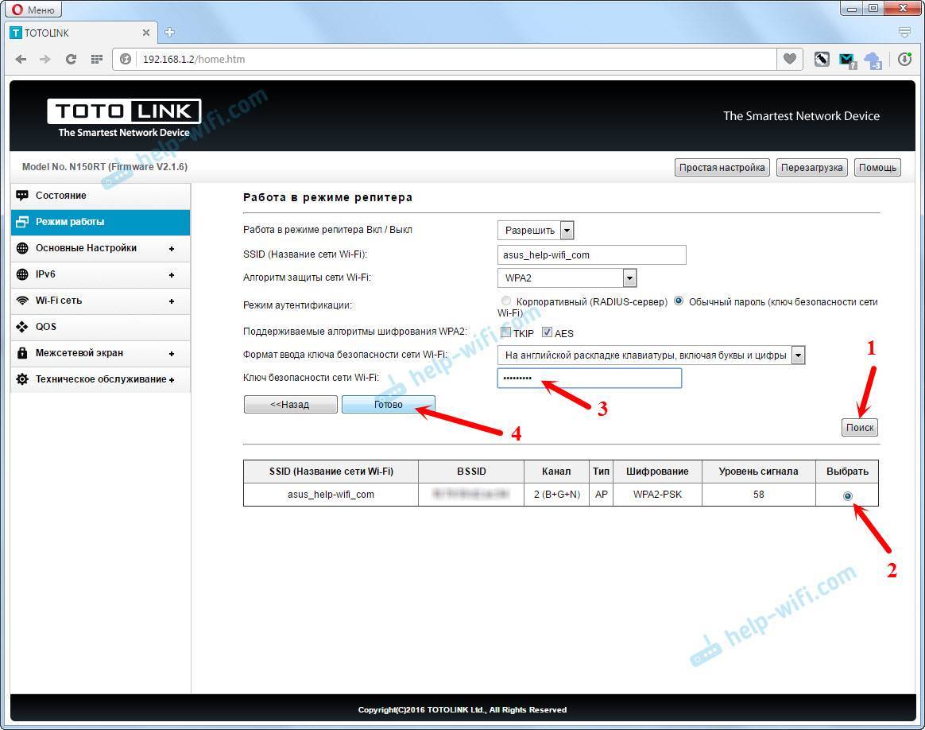925x730 pixels.
Task: Open downloads icon in browser toolbar
Action: [x=904, y=59]
